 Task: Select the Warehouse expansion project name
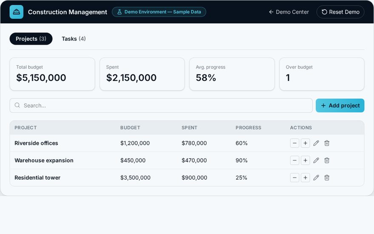click(44, 160)
